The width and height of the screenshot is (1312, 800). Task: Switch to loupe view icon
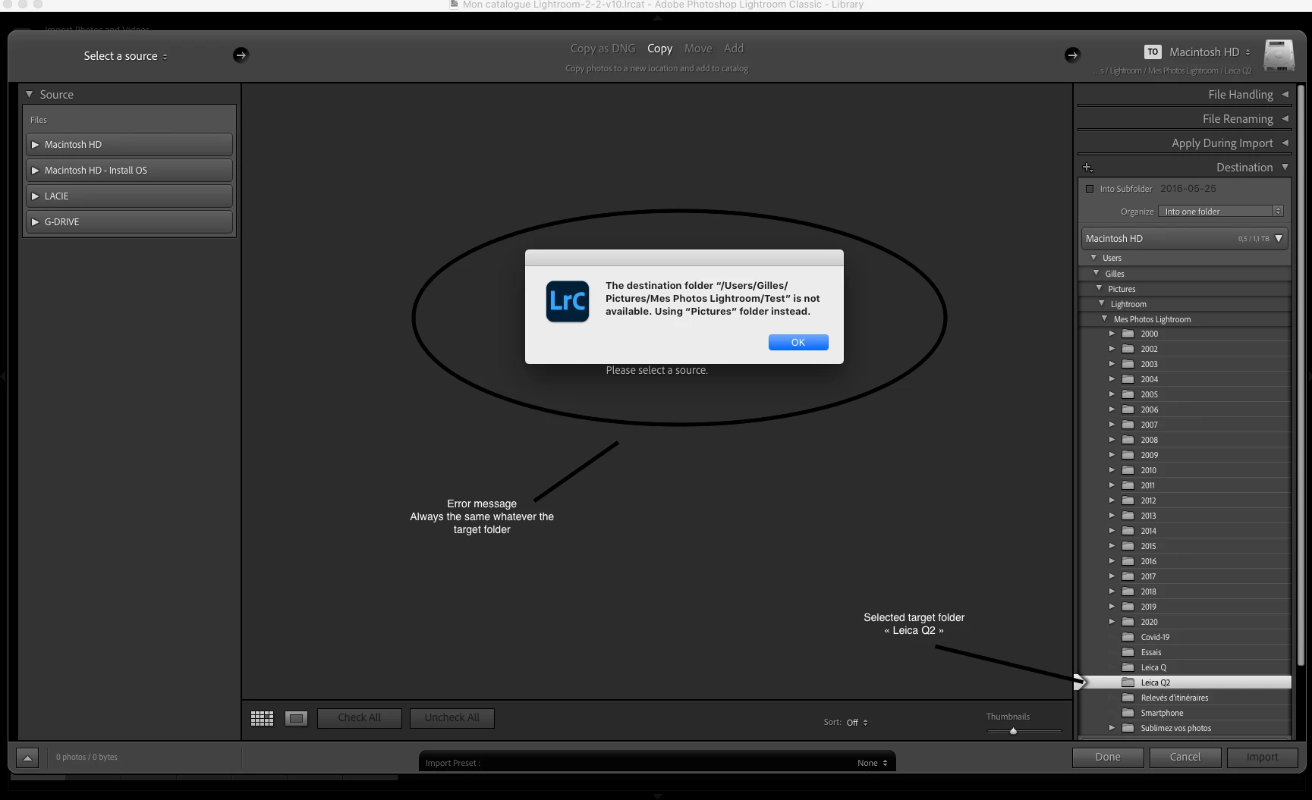[296, 718]
